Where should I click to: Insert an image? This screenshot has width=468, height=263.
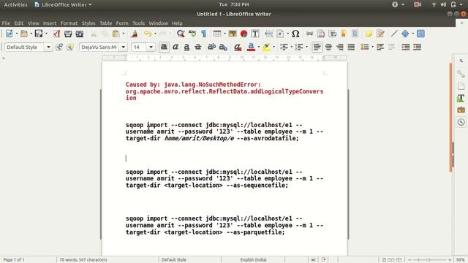[233, 34]
